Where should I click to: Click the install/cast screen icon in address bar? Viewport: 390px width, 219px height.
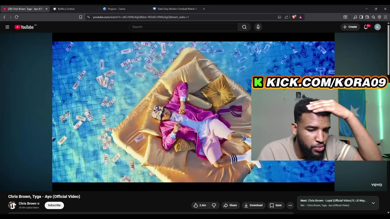point(279,17)
